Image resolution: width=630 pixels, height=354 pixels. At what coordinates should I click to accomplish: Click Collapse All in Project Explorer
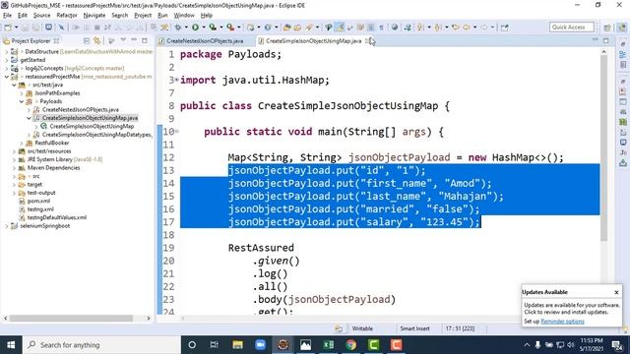tap(87, 40)
